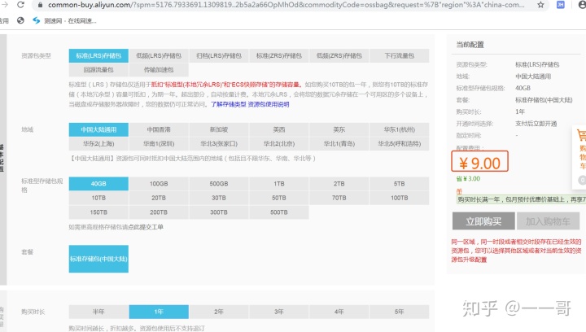Choose region 美西
Image resolution: width=586 pixels, height=332 pixels.
(x=279, y=129)
